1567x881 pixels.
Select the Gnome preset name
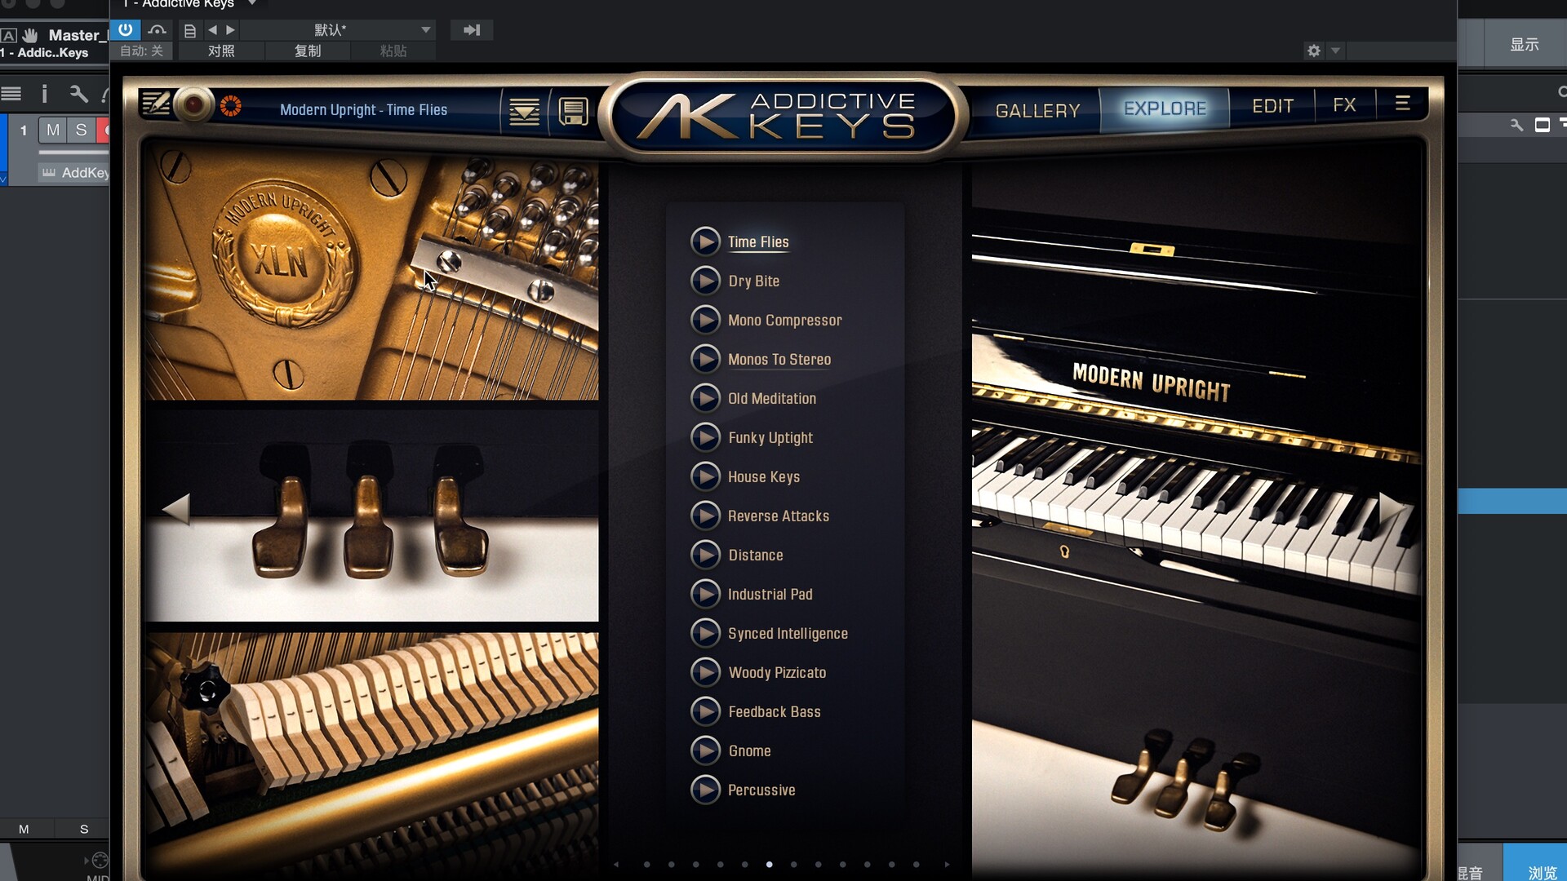749,751
